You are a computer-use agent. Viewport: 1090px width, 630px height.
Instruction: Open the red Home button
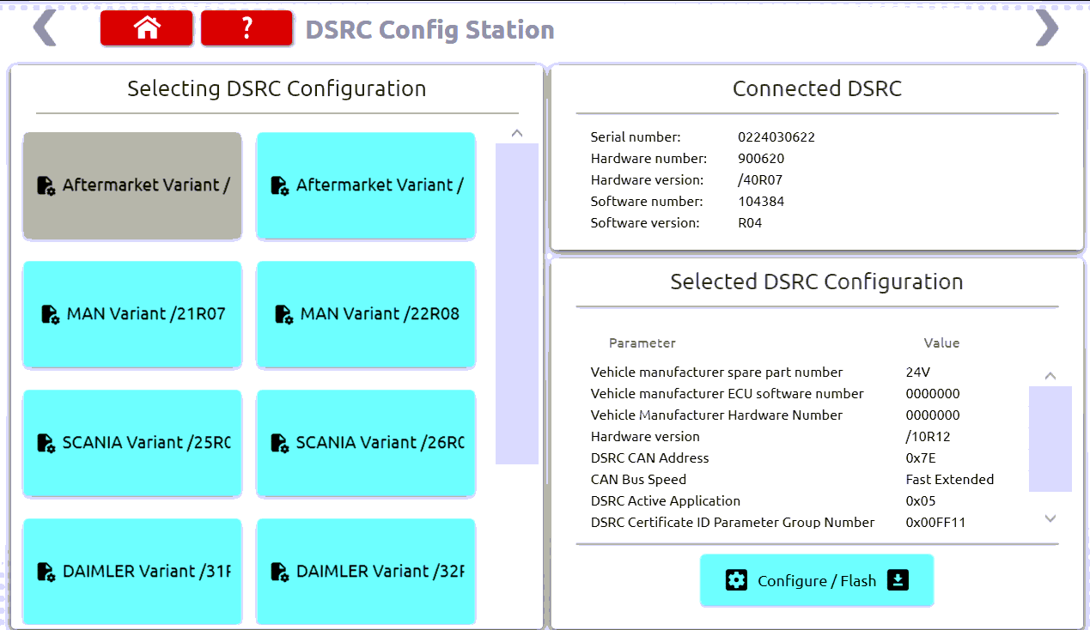point(147,28)
